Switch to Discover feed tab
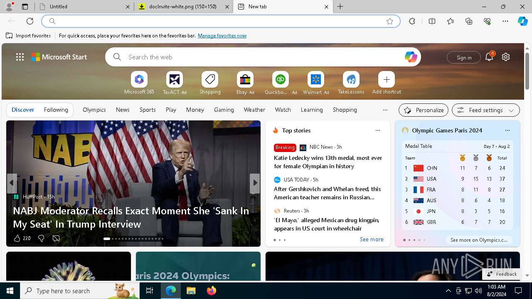Image resolution: width=532 pixels, height=299 pixels. pos(23,110)
